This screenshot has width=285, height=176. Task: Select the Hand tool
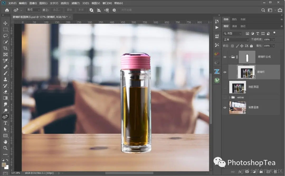pyautogui.click(x=5, y=142)
